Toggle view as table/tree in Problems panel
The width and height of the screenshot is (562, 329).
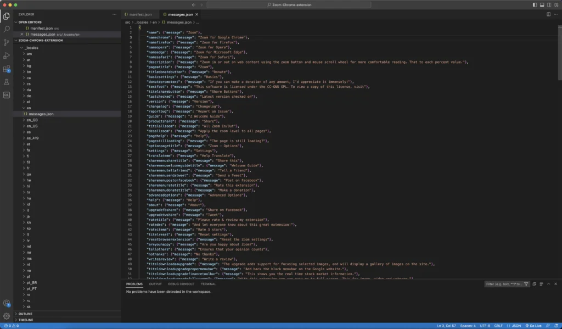point(541,284)
